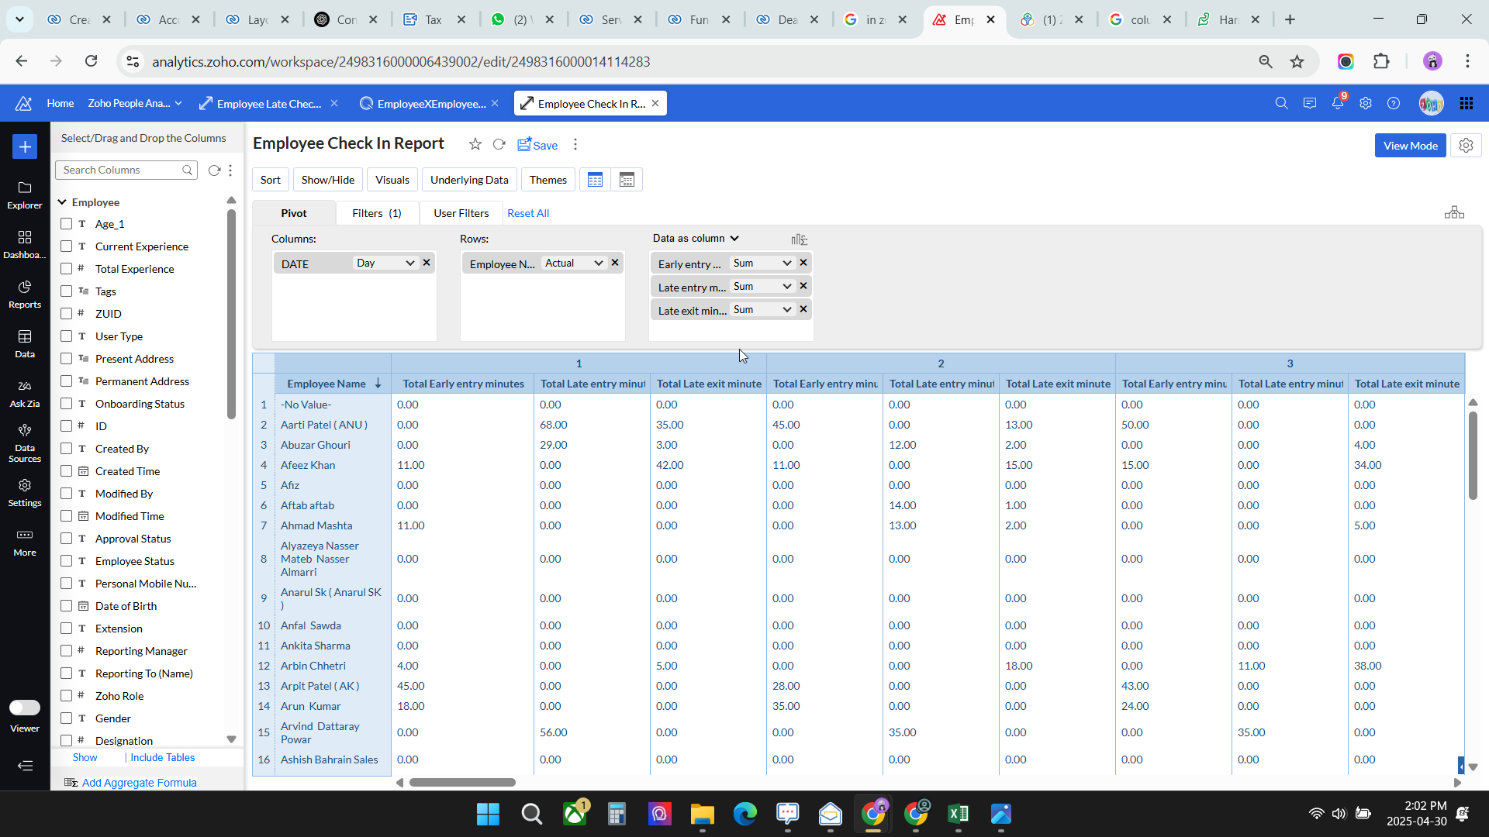
Task: Open the Themes menu
Action: (x=548, y=180)
